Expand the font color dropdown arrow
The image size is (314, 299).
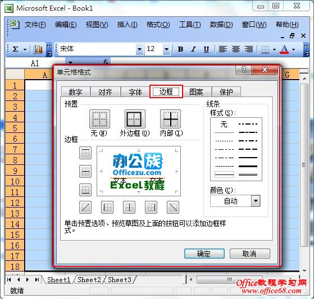click(x=293, y=49)
